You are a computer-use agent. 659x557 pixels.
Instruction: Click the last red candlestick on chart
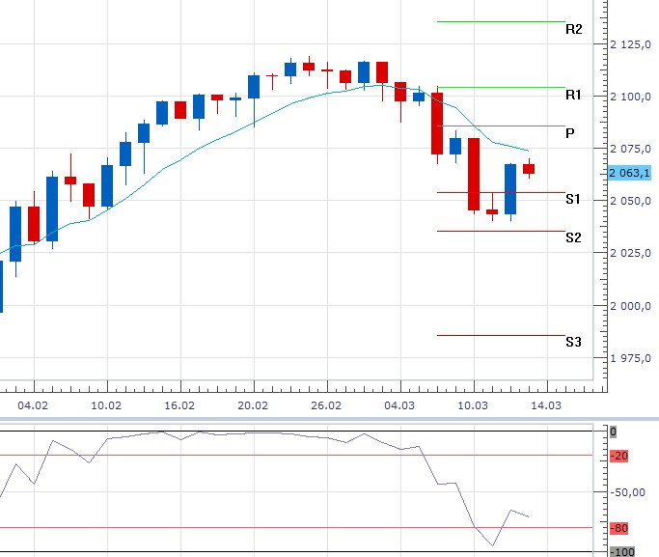tap(529, 169)
